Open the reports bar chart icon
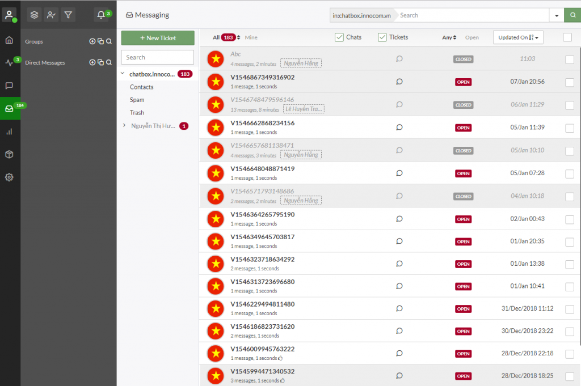 click(9, 132)
